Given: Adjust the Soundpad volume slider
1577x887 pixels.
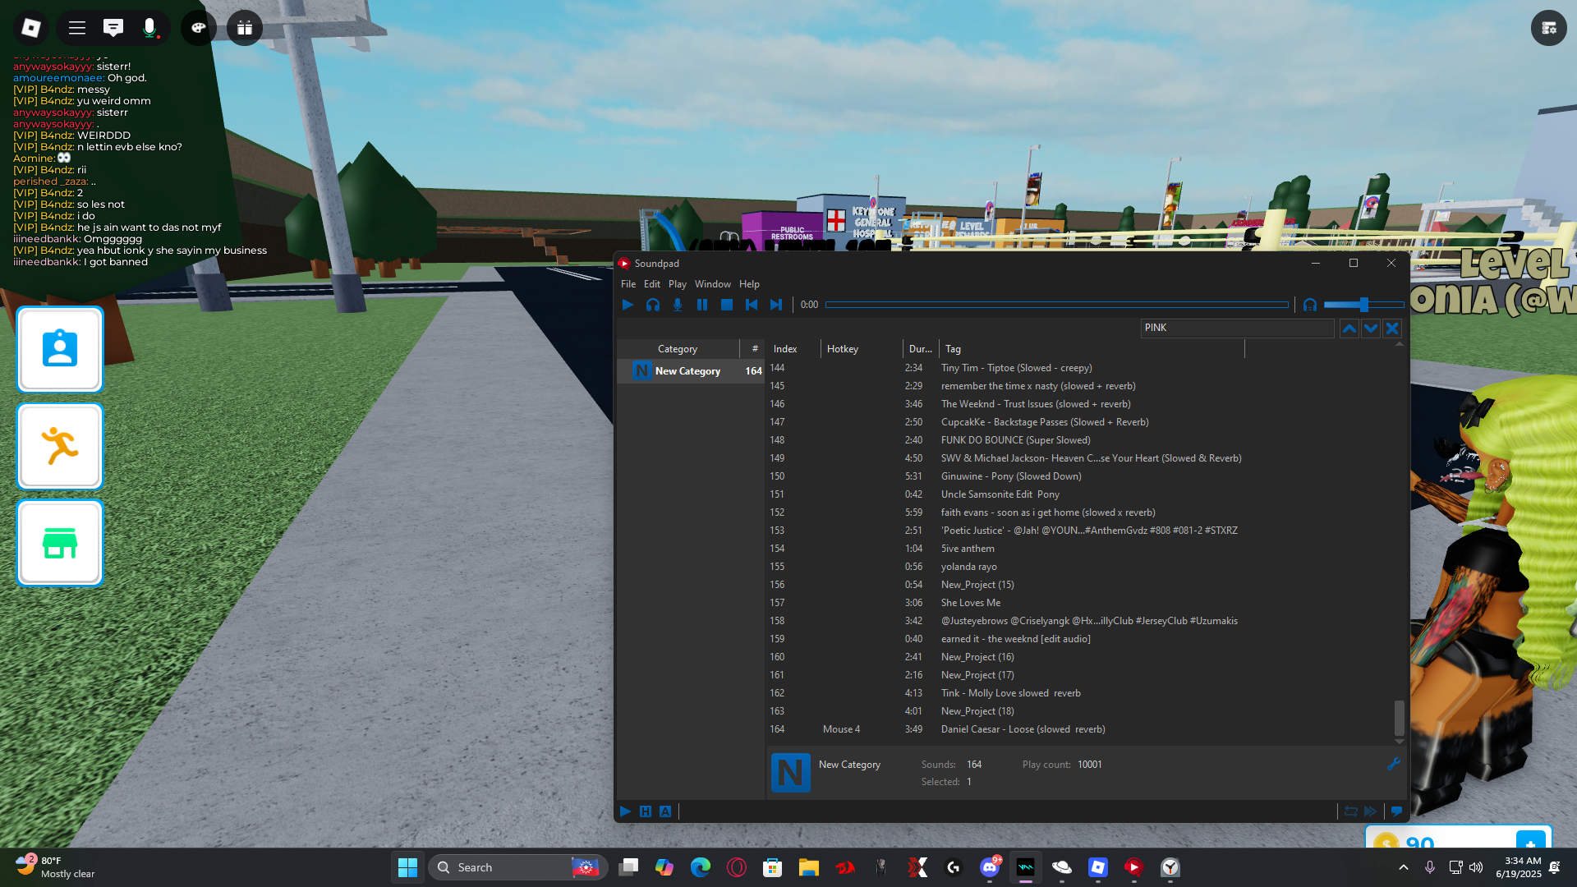Looking at the screenshot, I should 1363,305.
